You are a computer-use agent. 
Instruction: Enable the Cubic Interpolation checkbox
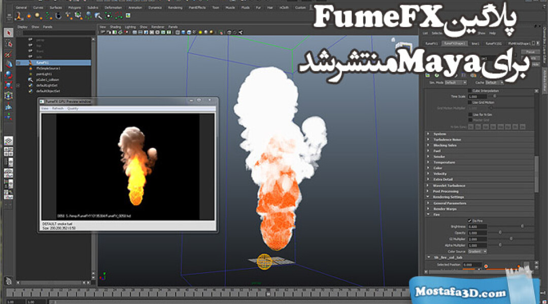click(x=469, y=91)
